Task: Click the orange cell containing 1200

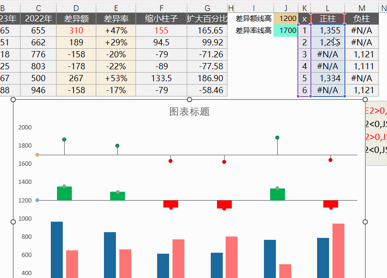Action: tap(285, 19)
